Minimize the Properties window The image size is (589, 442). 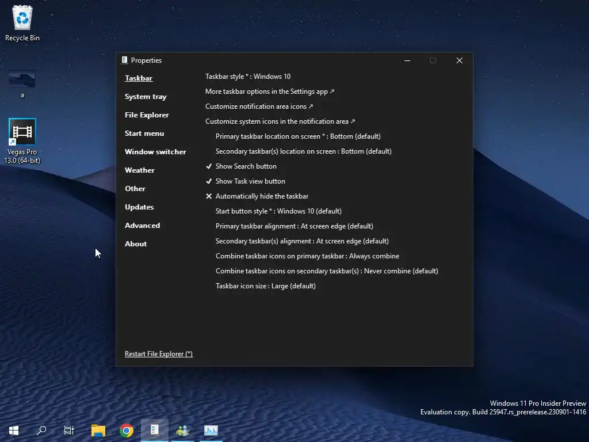click(x=407, y=60)
